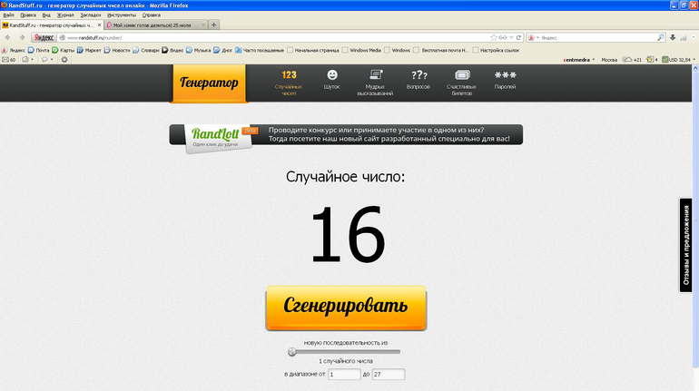Click the Яндекс search field

597,38
